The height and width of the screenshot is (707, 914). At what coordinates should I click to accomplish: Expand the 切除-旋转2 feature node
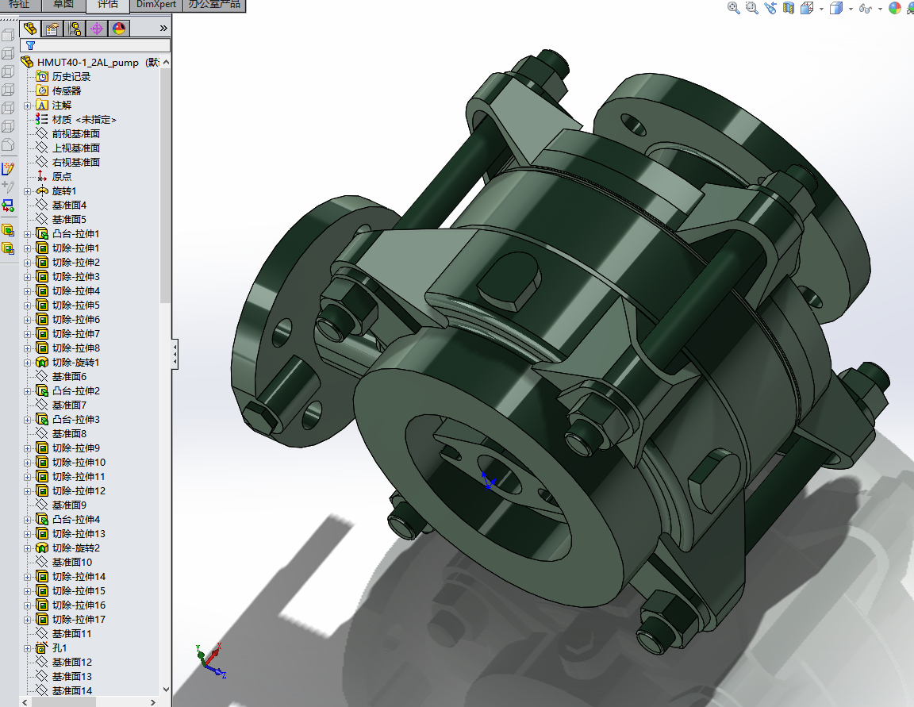coord(28,548)
